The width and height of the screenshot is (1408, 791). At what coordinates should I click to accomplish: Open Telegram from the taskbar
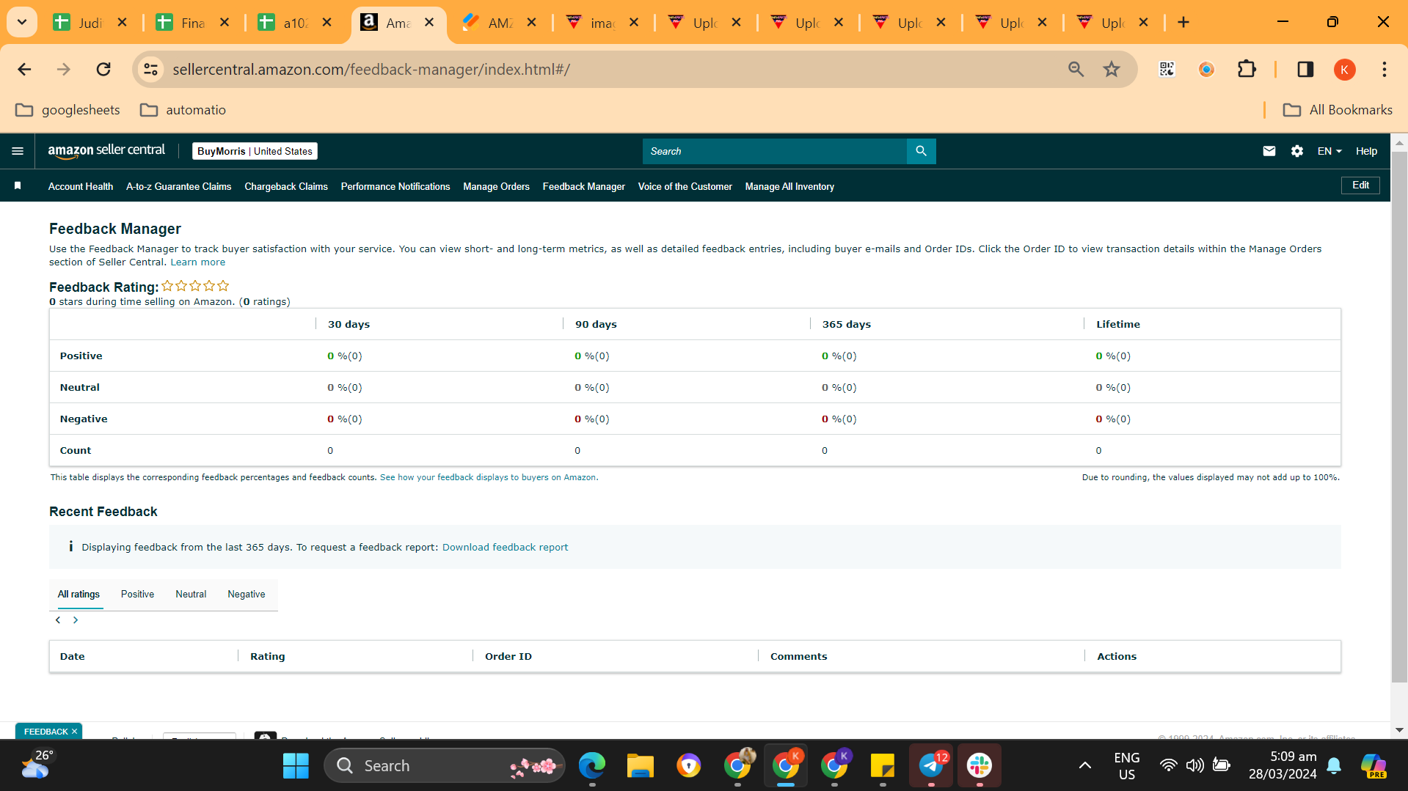[931, 766]
